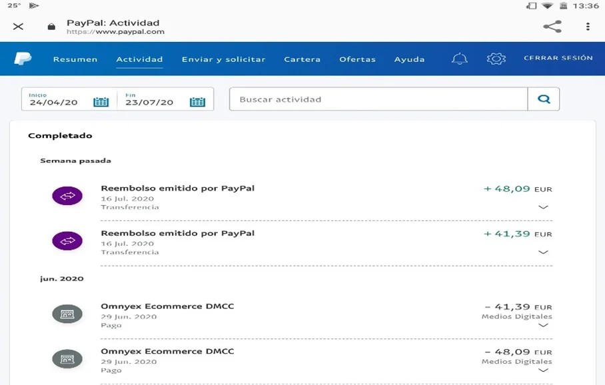Click the +48,09 EUR amount

coord(518,189)
